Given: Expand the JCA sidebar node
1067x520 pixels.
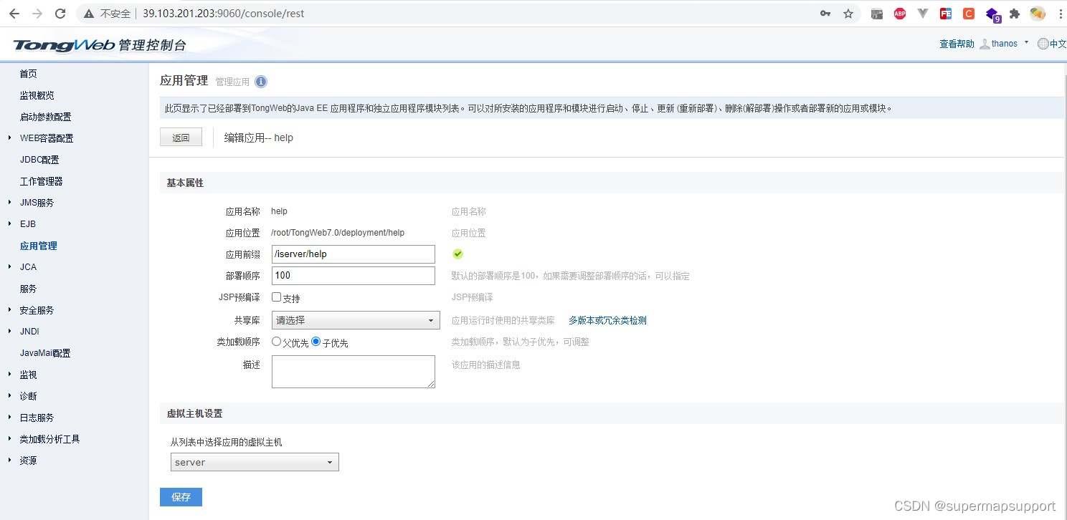Looking at the screenshot, I should (x=9, y=266).
